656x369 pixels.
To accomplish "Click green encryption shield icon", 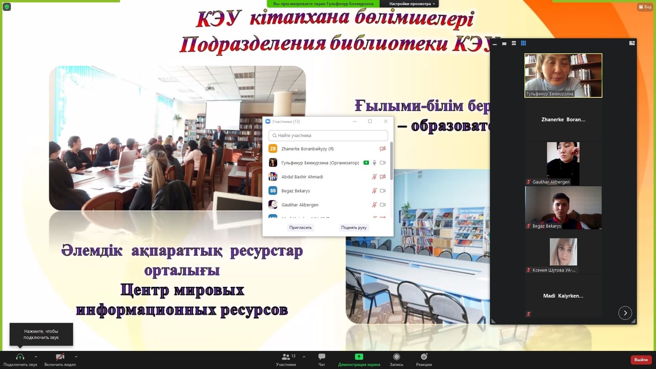I will (7, 7).
